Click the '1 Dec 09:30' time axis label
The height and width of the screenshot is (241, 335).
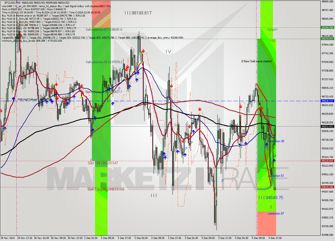[x=108, y=238]
